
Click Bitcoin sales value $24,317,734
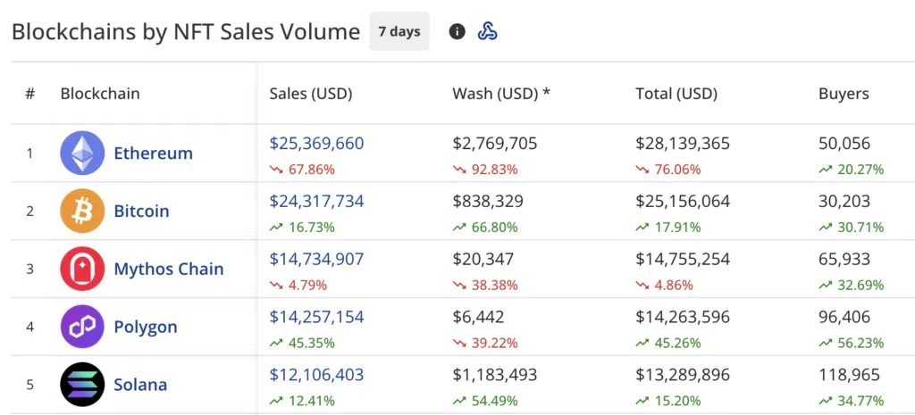(316, 202)
